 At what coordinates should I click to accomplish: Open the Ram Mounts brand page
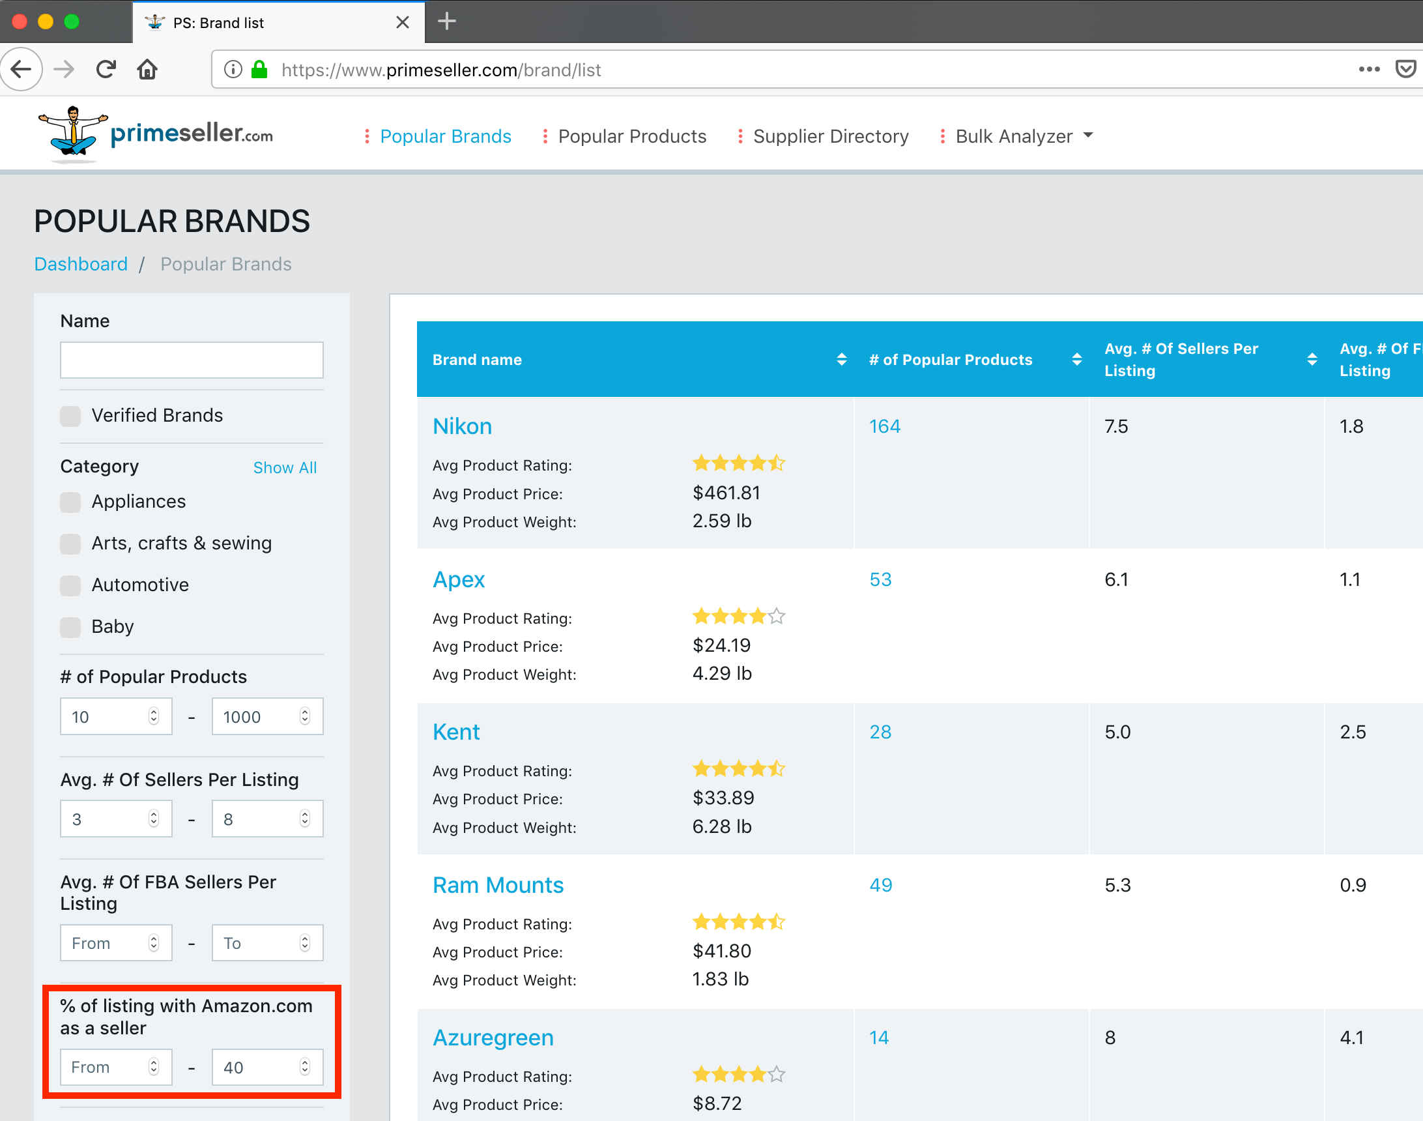498,885
